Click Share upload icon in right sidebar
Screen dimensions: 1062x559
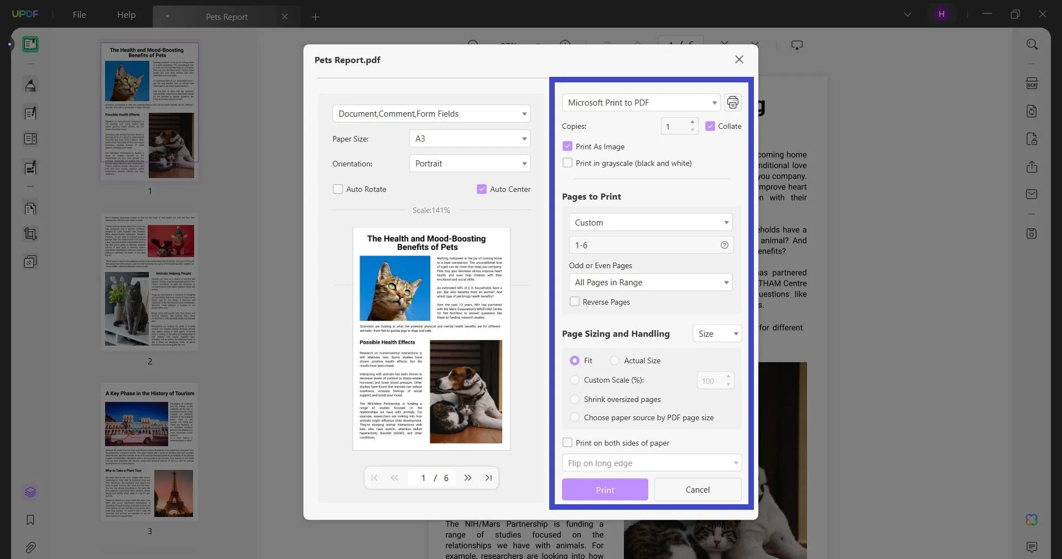1032,166
